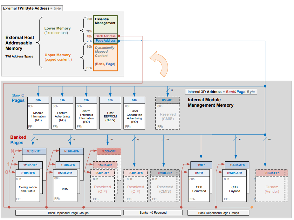294x220 pixels.
Task: Select the 1:10h-1Fh page header
Action: point(31,165)
